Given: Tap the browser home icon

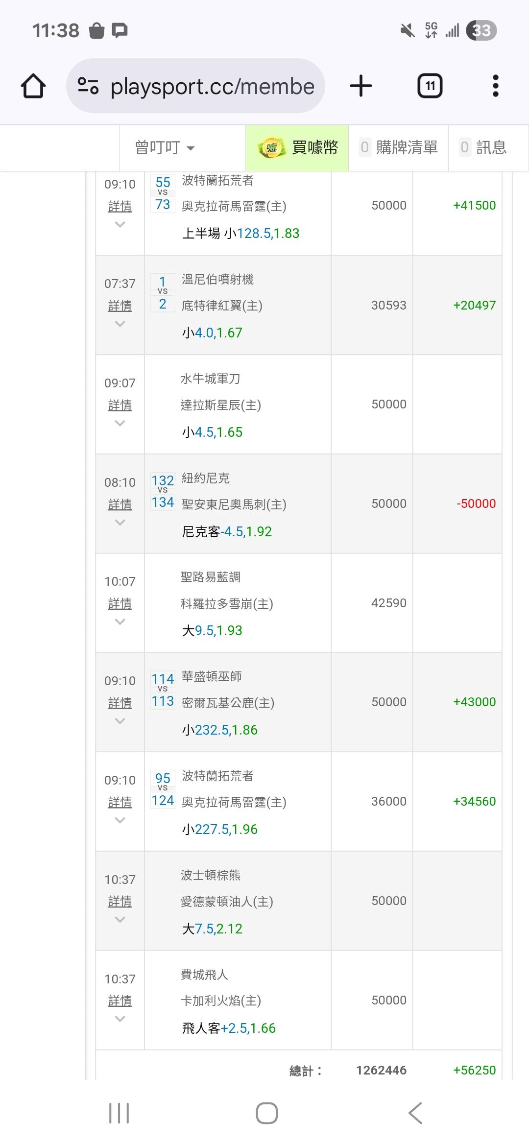Looking at the screenshot, I should pyautogui.click(x=33, y=86).
